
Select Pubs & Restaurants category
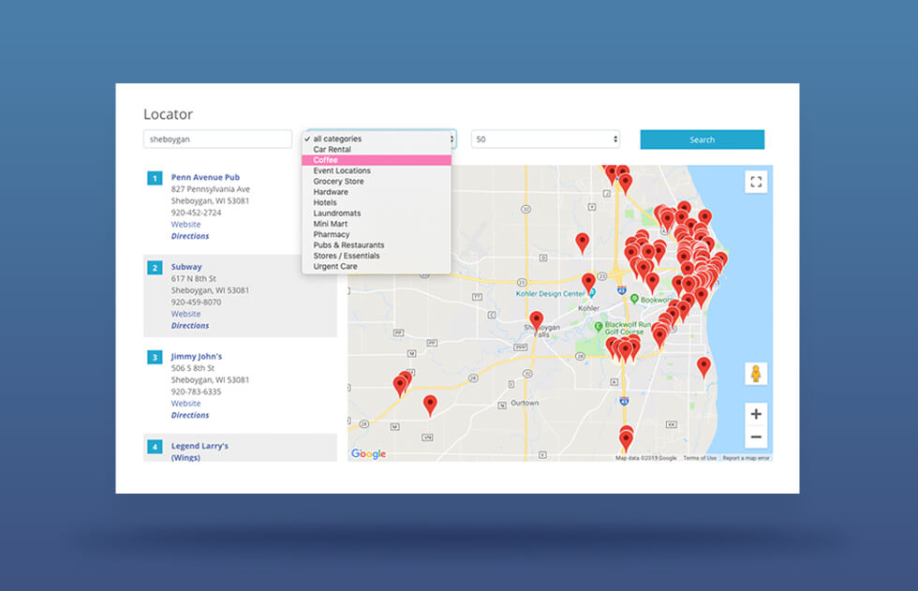pos(377,245)
